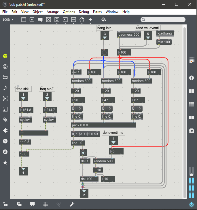Select inlet number 5
The image size is (197, 210).
tap(148, 36)
